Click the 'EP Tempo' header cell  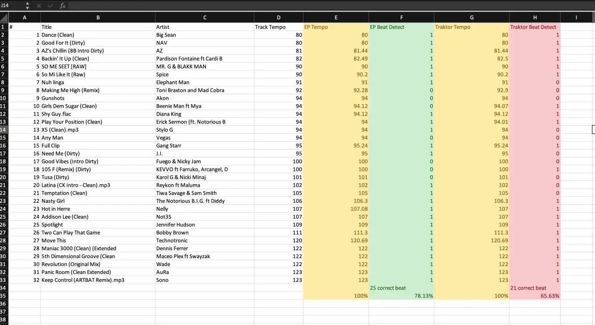[x=336, y=27]
